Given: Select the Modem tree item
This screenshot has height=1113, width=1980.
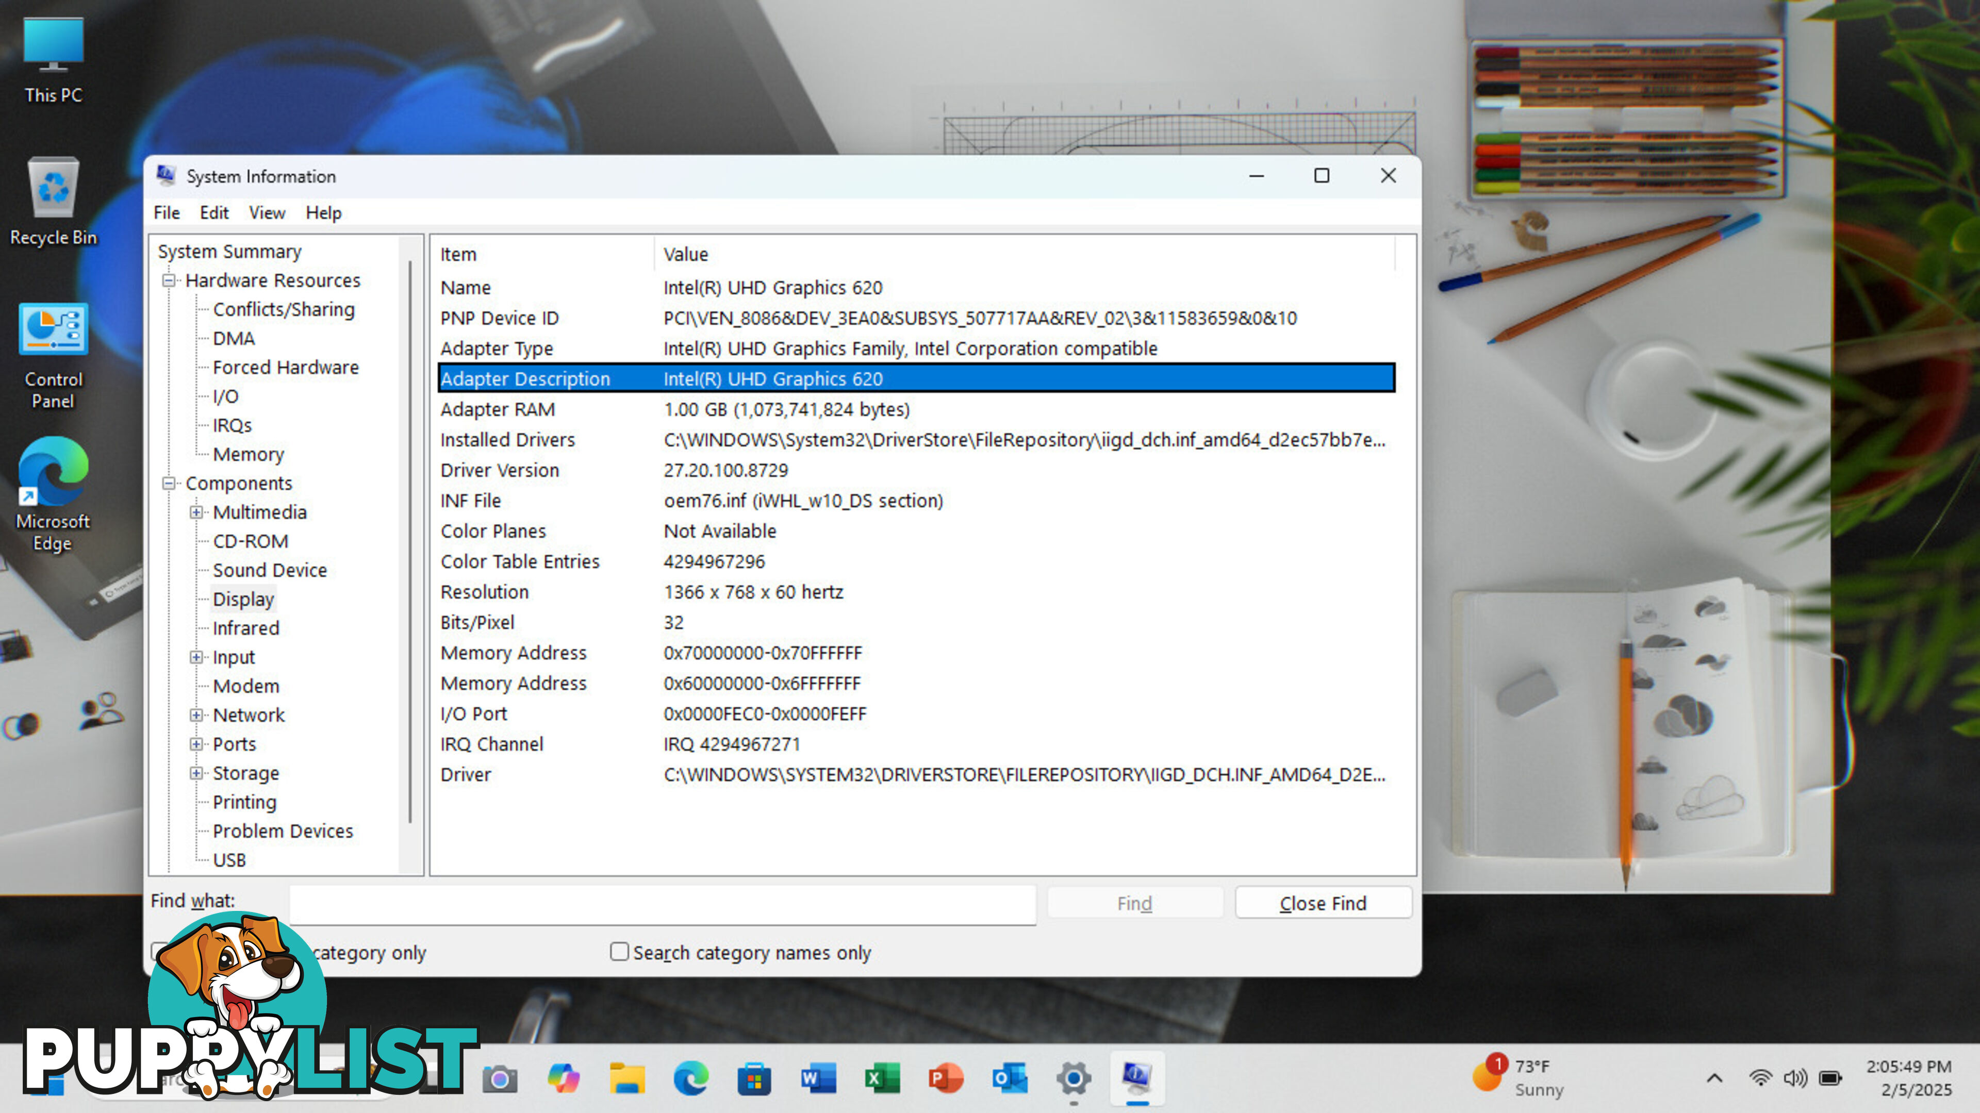Looking at the screenshot, I should pyautogui.click(x=246, y=686).
